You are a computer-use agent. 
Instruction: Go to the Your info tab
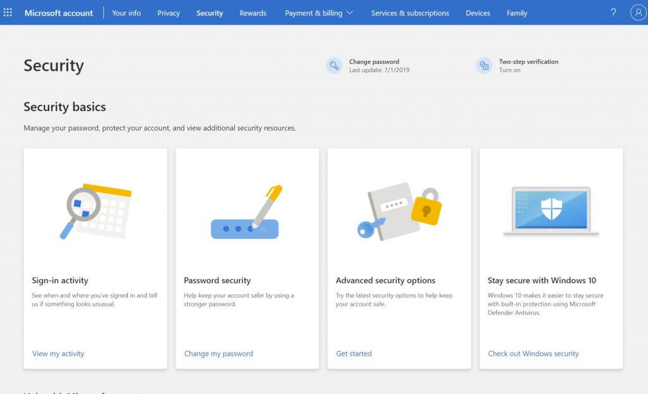pos(126,13)
